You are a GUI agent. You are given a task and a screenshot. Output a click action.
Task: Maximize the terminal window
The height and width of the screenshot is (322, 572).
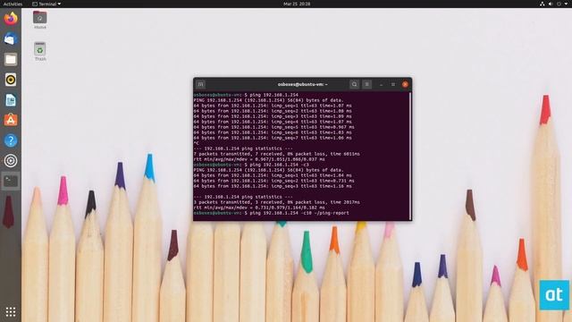tap(393, 84)
